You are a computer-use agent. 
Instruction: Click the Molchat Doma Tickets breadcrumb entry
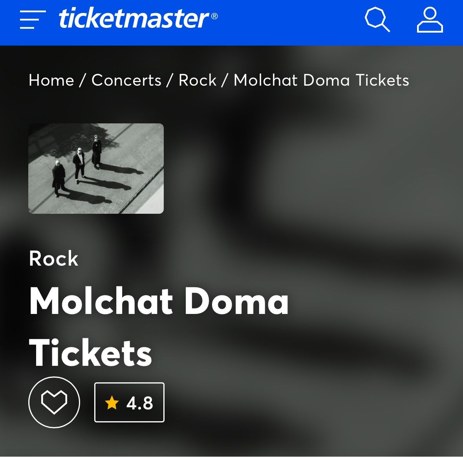320,80
